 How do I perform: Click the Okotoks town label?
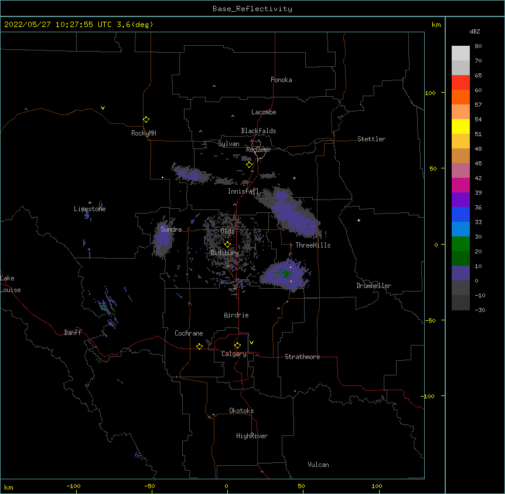[x=241, y=411]
